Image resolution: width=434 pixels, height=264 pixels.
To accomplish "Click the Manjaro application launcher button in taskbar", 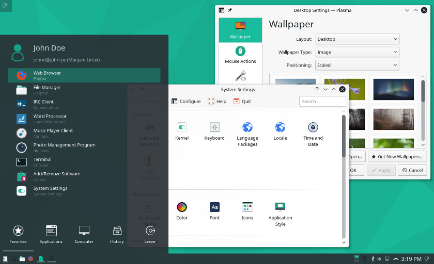I will [x=5, y=259].
